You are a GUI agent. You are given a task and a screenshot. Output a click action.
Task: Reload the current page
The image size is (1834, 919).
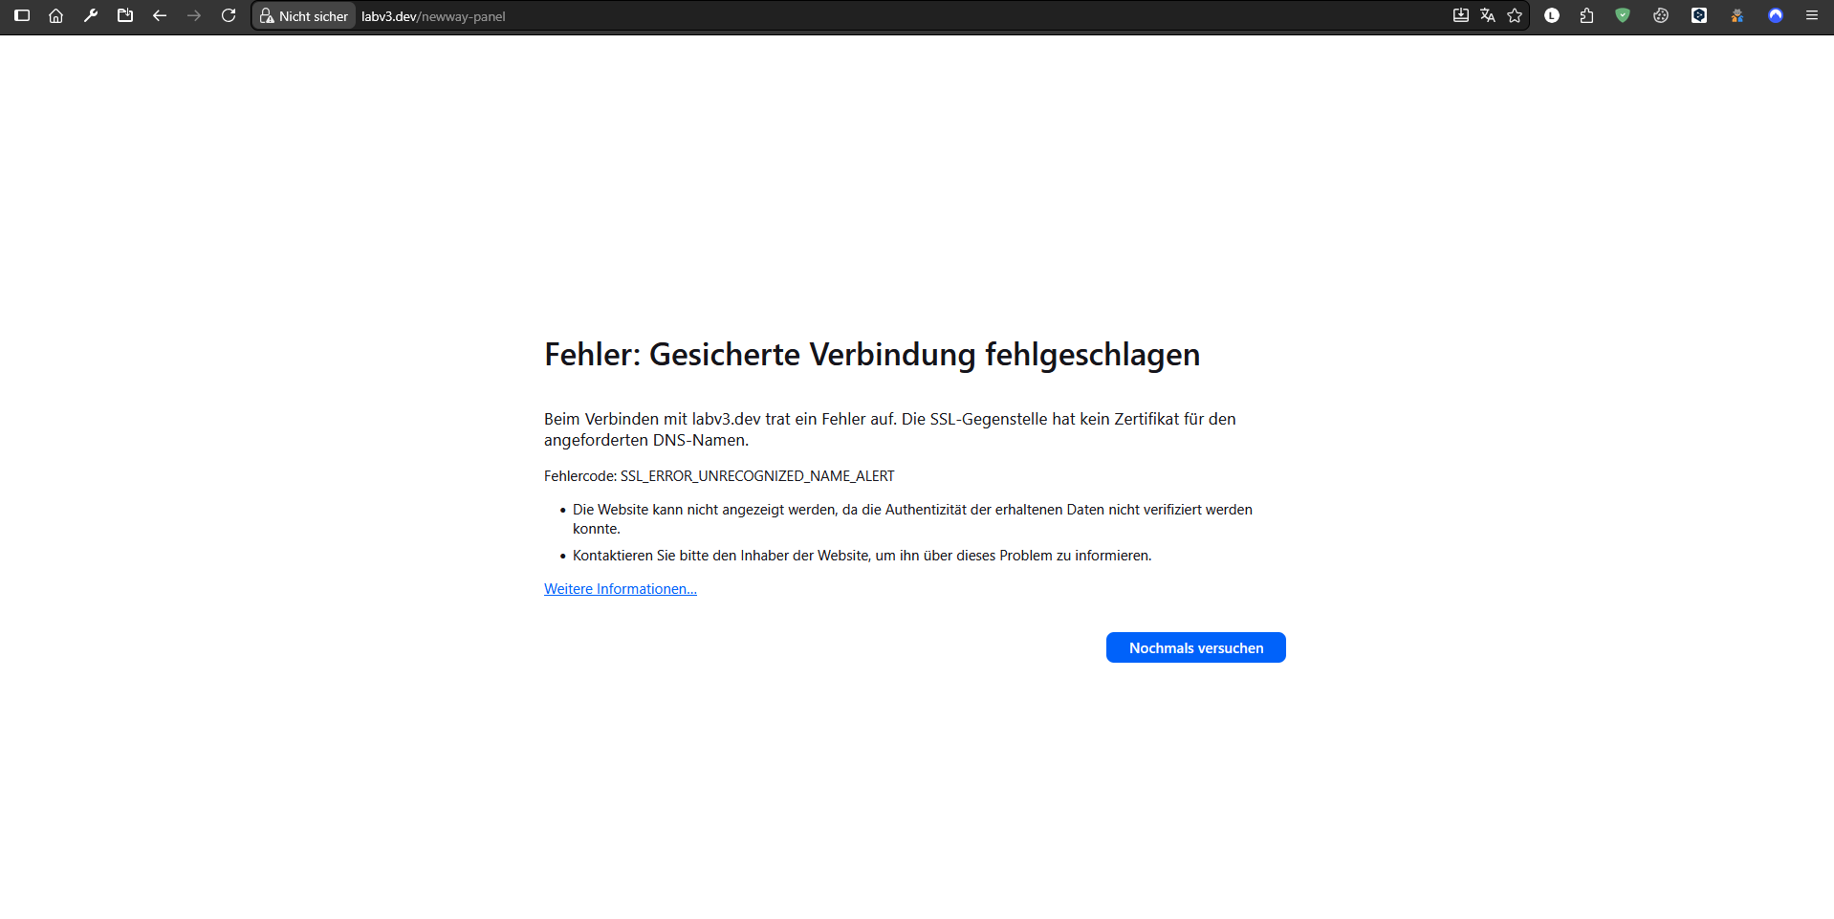pyautogui.click(x=229, y=16)
